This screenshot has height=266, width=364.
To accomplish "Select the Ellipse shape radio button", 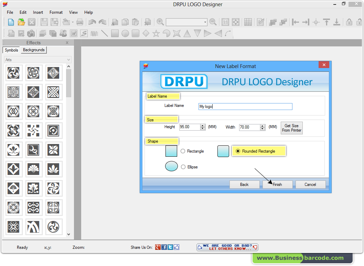I will pos(183,167).
